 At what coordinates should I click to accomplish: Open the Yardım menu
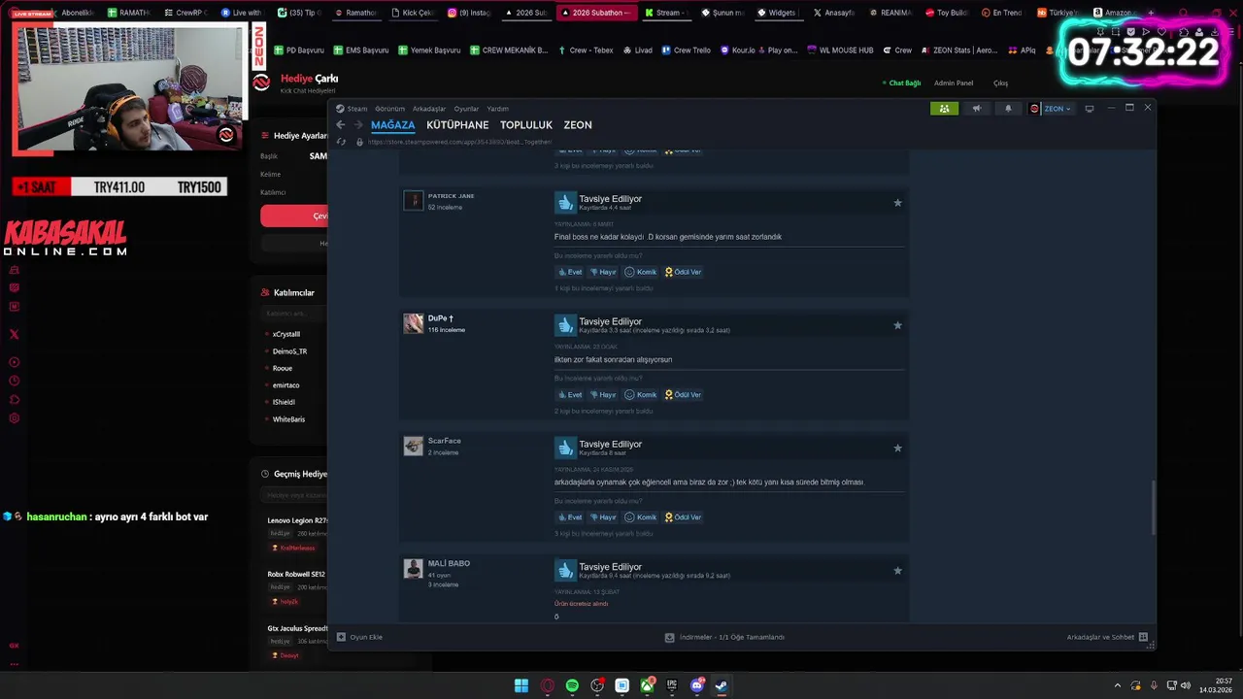coord(497,109)
